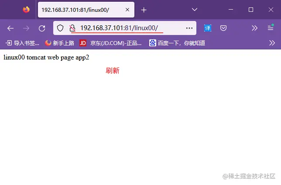
Task: Open 百度一下，你就知道 bookmark
Action: 177,43
